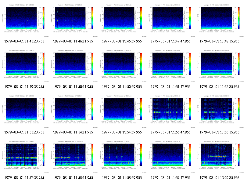
Task: Open the 11:58:11.955 spectrogram thumbnail
Action: (x=73, y=157)
